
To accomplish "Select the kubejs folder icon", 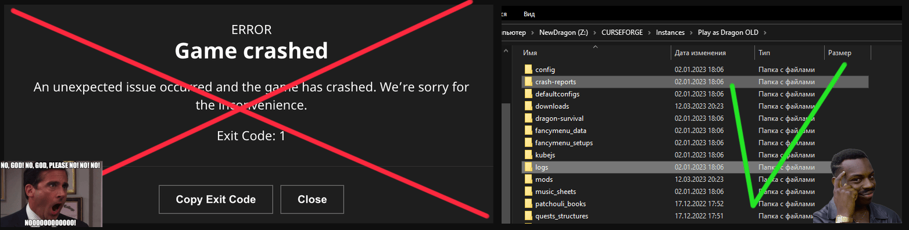I will point(528,155).
